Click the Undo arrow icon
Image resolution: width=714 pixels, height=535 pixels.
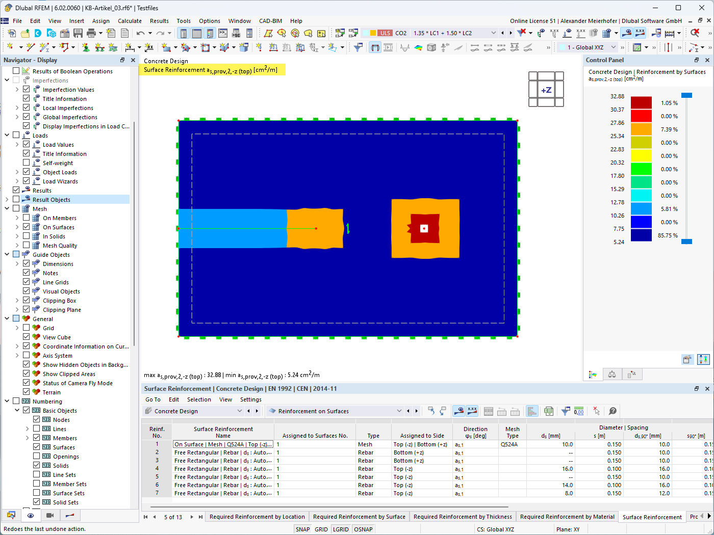(x=141, y=33)
